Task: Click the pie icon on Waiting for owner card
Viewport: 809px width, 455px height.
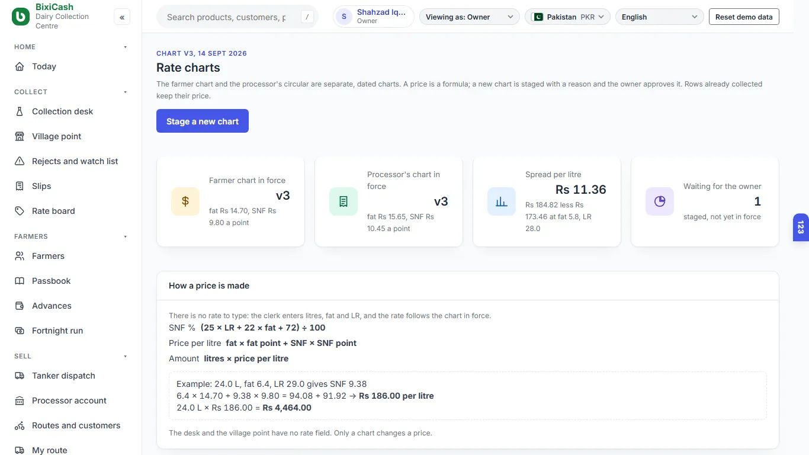Action: tap(660, 201)
